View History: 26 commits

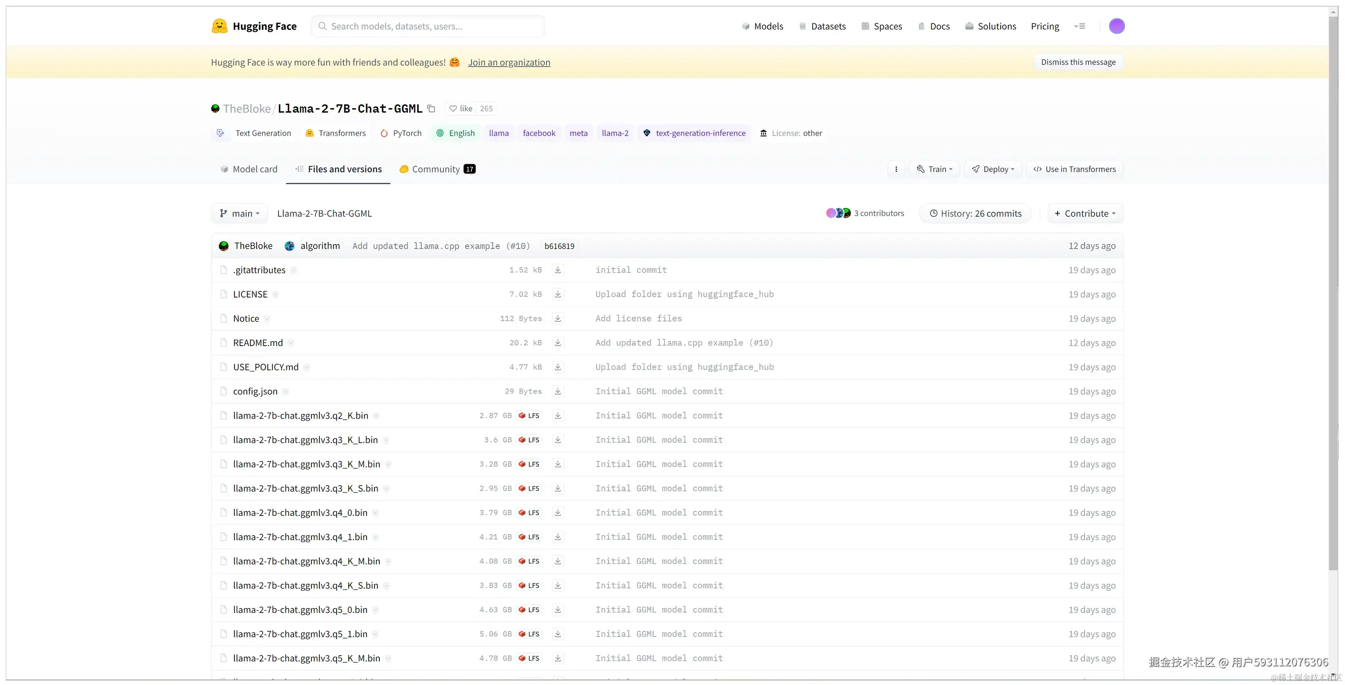click(975, 214)
